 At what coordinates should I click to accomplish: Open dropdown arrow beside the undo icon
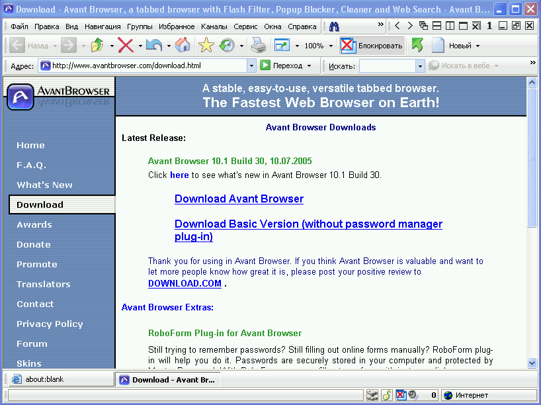pos(169,46)
